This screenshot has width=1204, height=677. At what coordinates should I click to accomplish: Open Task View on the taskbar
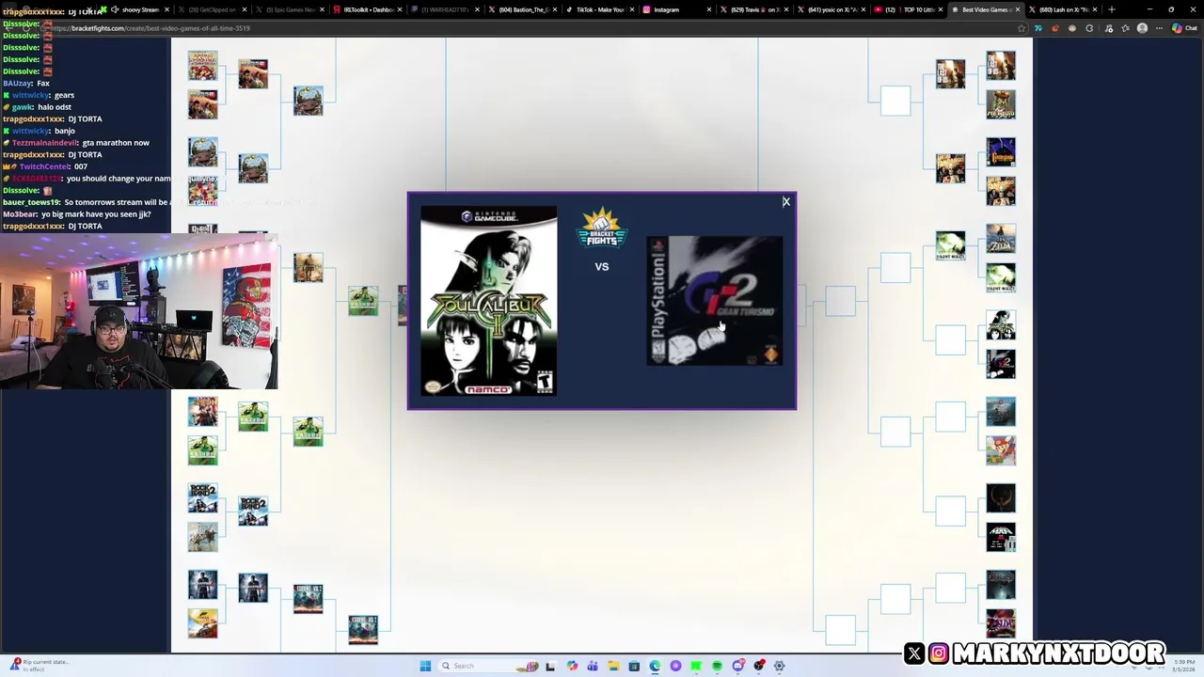point(550,666)
